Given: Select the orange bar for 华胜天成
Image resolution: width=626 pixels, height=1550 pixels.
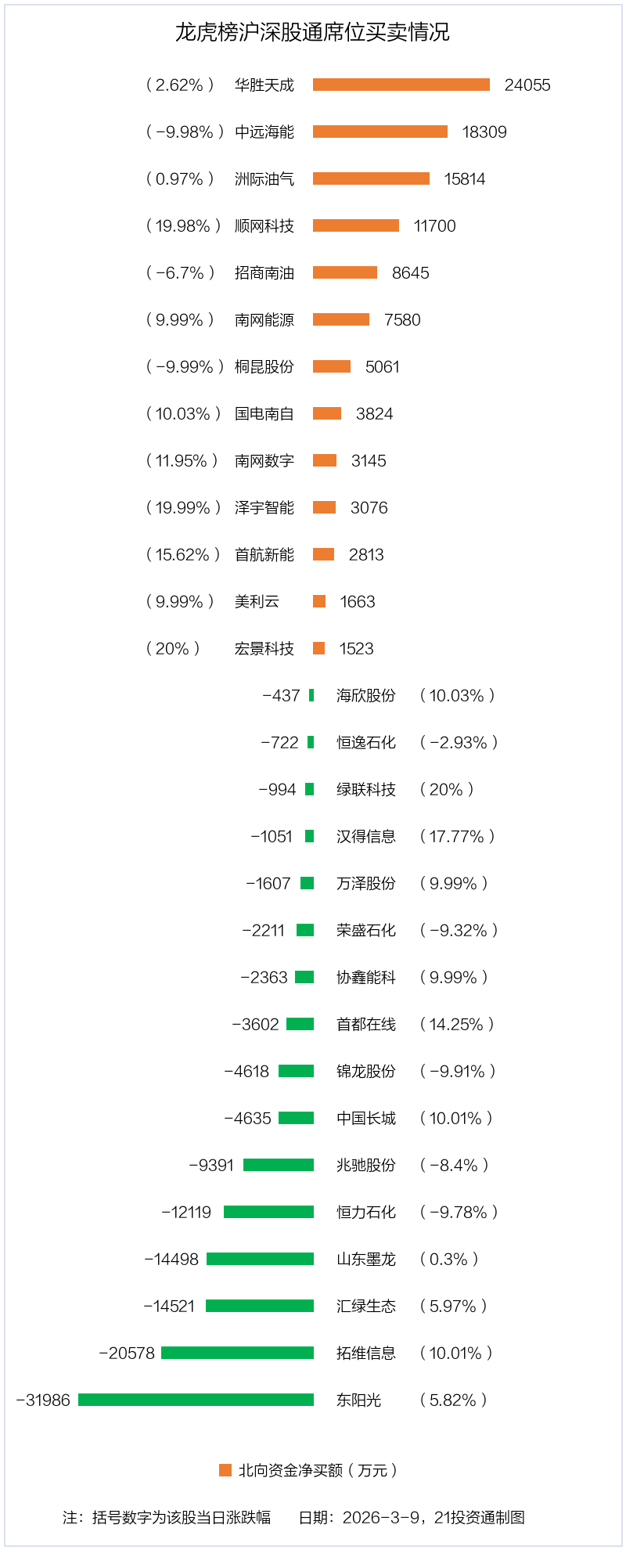Looking at the screenshot, I should click(401, 85).
